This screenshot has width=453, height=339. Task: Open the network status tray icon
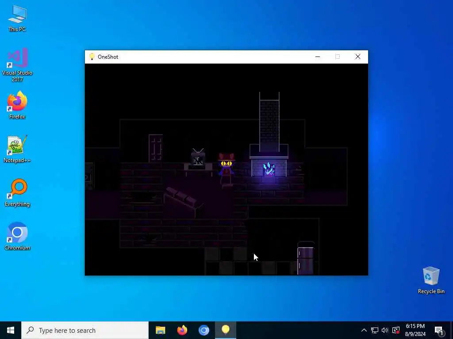click(375, 330)
